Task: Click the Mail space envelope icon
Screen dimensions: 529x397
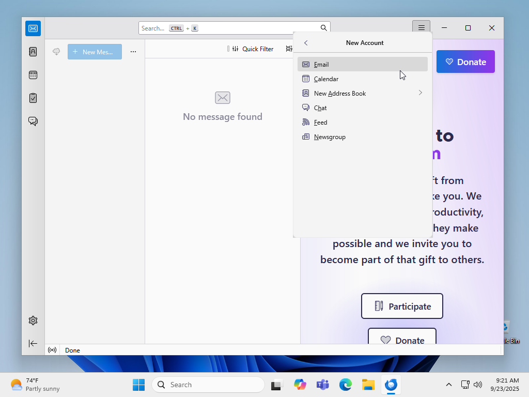Action: point(33,28)
